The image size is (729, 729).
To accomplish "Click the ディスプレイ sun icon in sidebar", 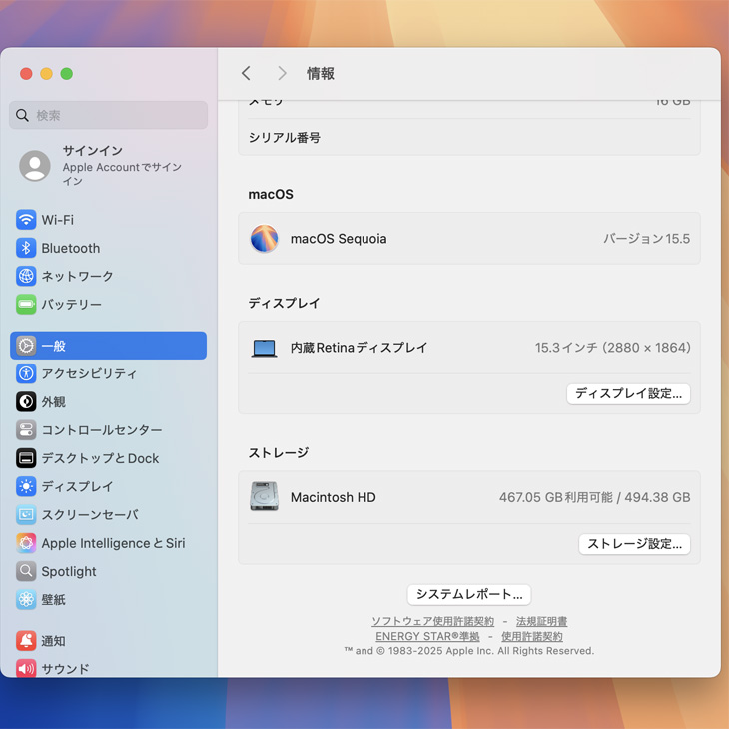I will click(x=26, y=486).
